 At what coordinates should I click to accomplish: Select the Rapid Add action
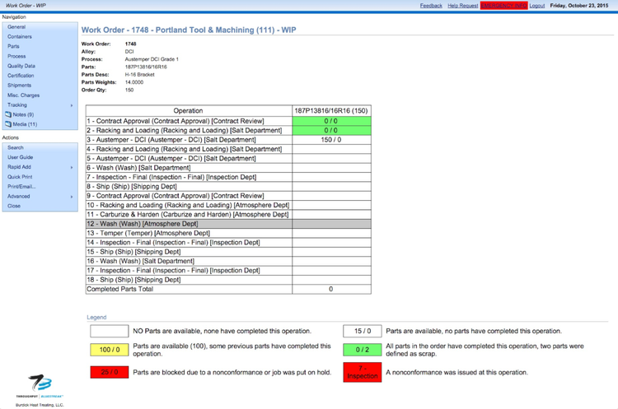tap(19, 167)
